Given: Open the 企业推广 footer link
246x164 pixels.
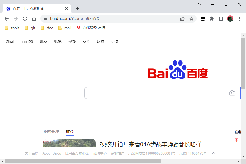Looking at the screenshot, I should 118,153.
